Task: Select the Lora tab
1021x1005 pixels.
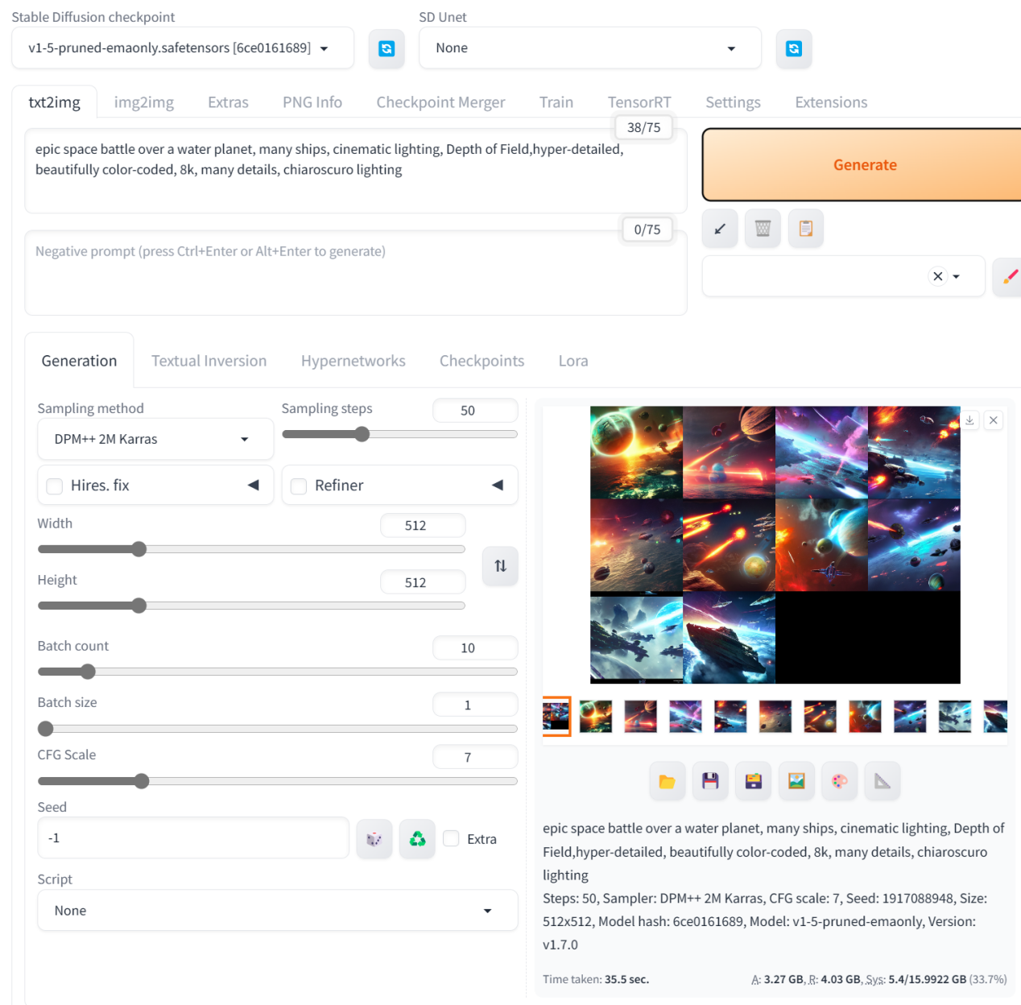Action: tap(573, 361)
